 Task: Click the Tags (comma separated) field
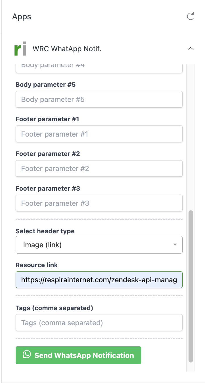click(99, 322)
